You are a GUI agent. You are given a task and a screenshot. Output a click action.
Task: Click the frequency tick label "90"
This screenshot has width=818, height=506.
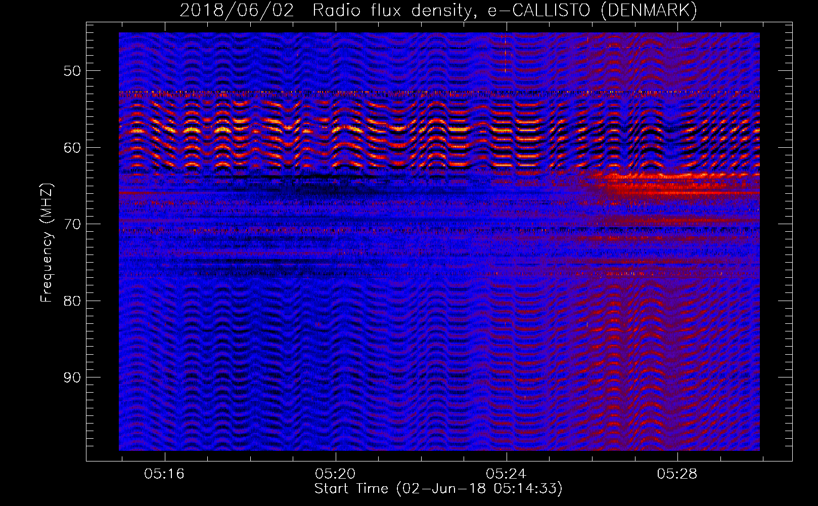72,377
